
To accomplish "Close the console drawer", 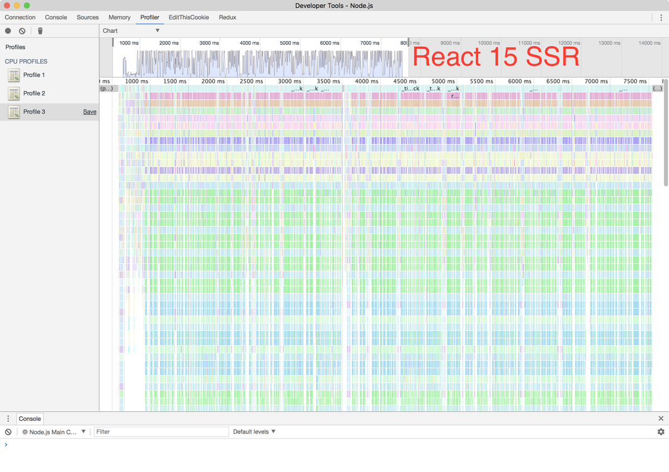I will [x=661, y=419].
